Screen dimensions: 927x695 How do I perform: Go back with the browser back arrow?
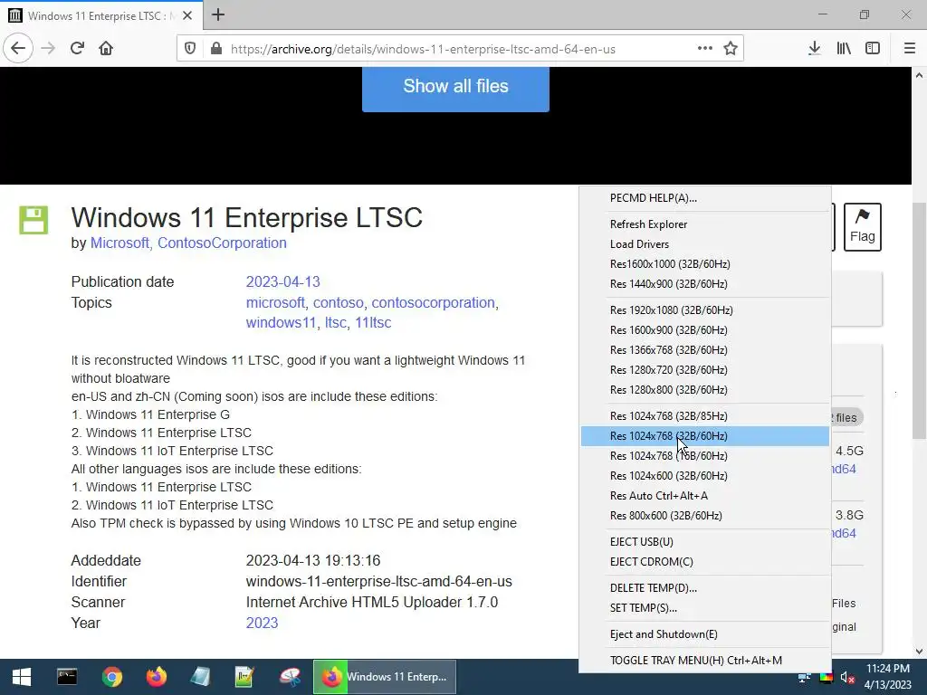tap(18, 48)
